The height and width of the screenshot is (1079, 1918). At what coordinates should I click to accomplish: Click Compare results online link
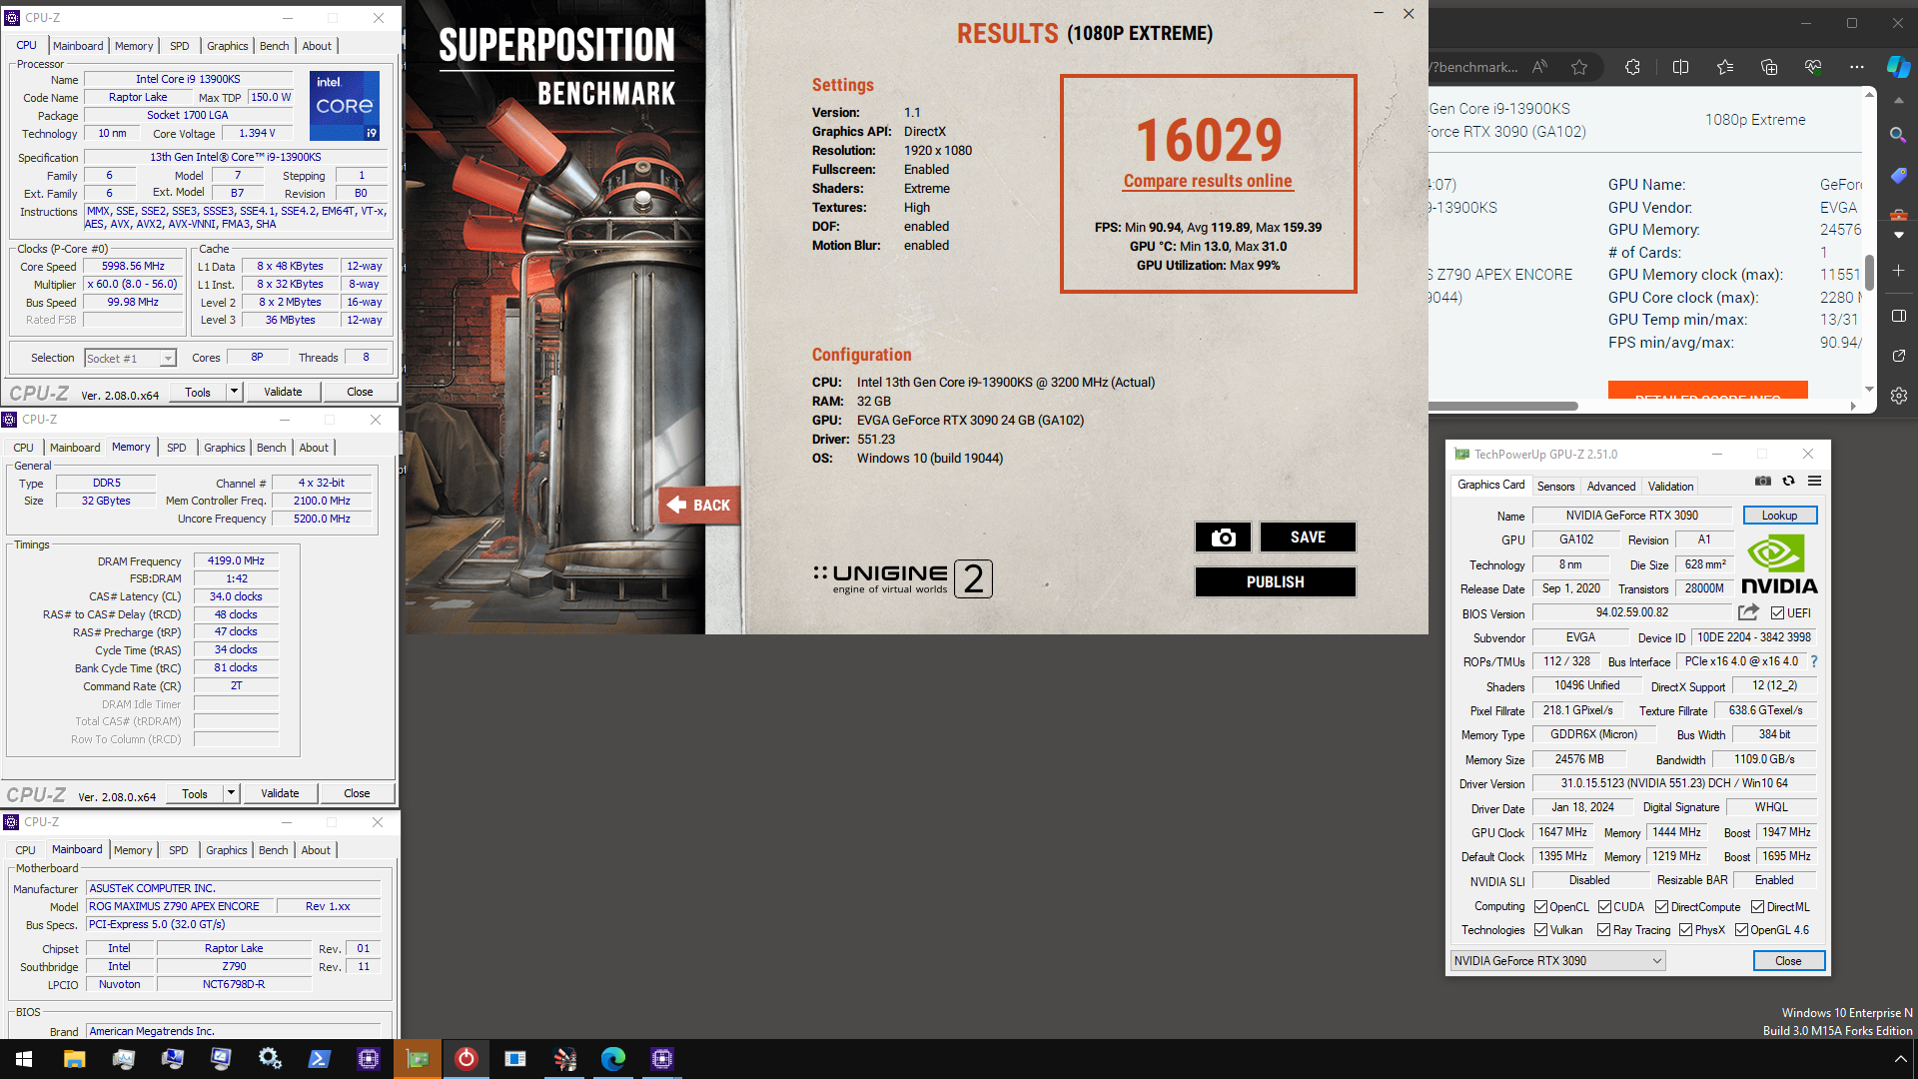coord(1208,181)
